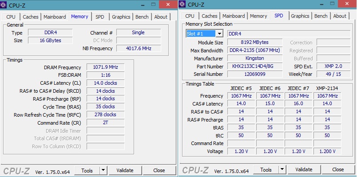Switch to Mainboard tab in left window
Image resolution: width=357 pixels, height=177 pixels.
coord(55,17)
